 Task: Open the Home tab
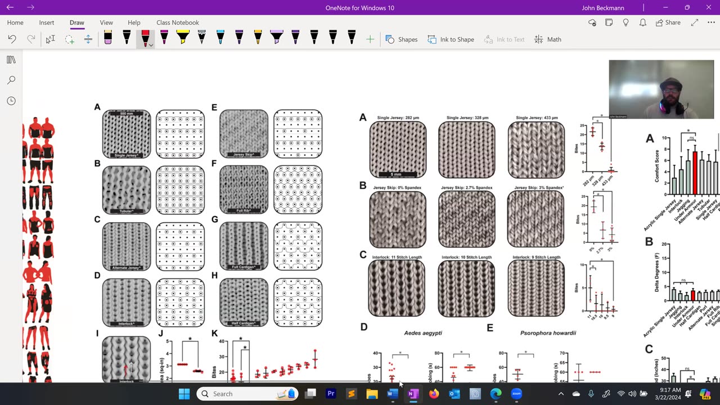(x=15, y=22)
